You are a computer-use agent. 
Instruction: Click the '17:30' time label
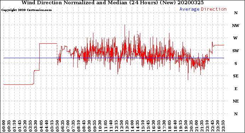coord(164,126)
